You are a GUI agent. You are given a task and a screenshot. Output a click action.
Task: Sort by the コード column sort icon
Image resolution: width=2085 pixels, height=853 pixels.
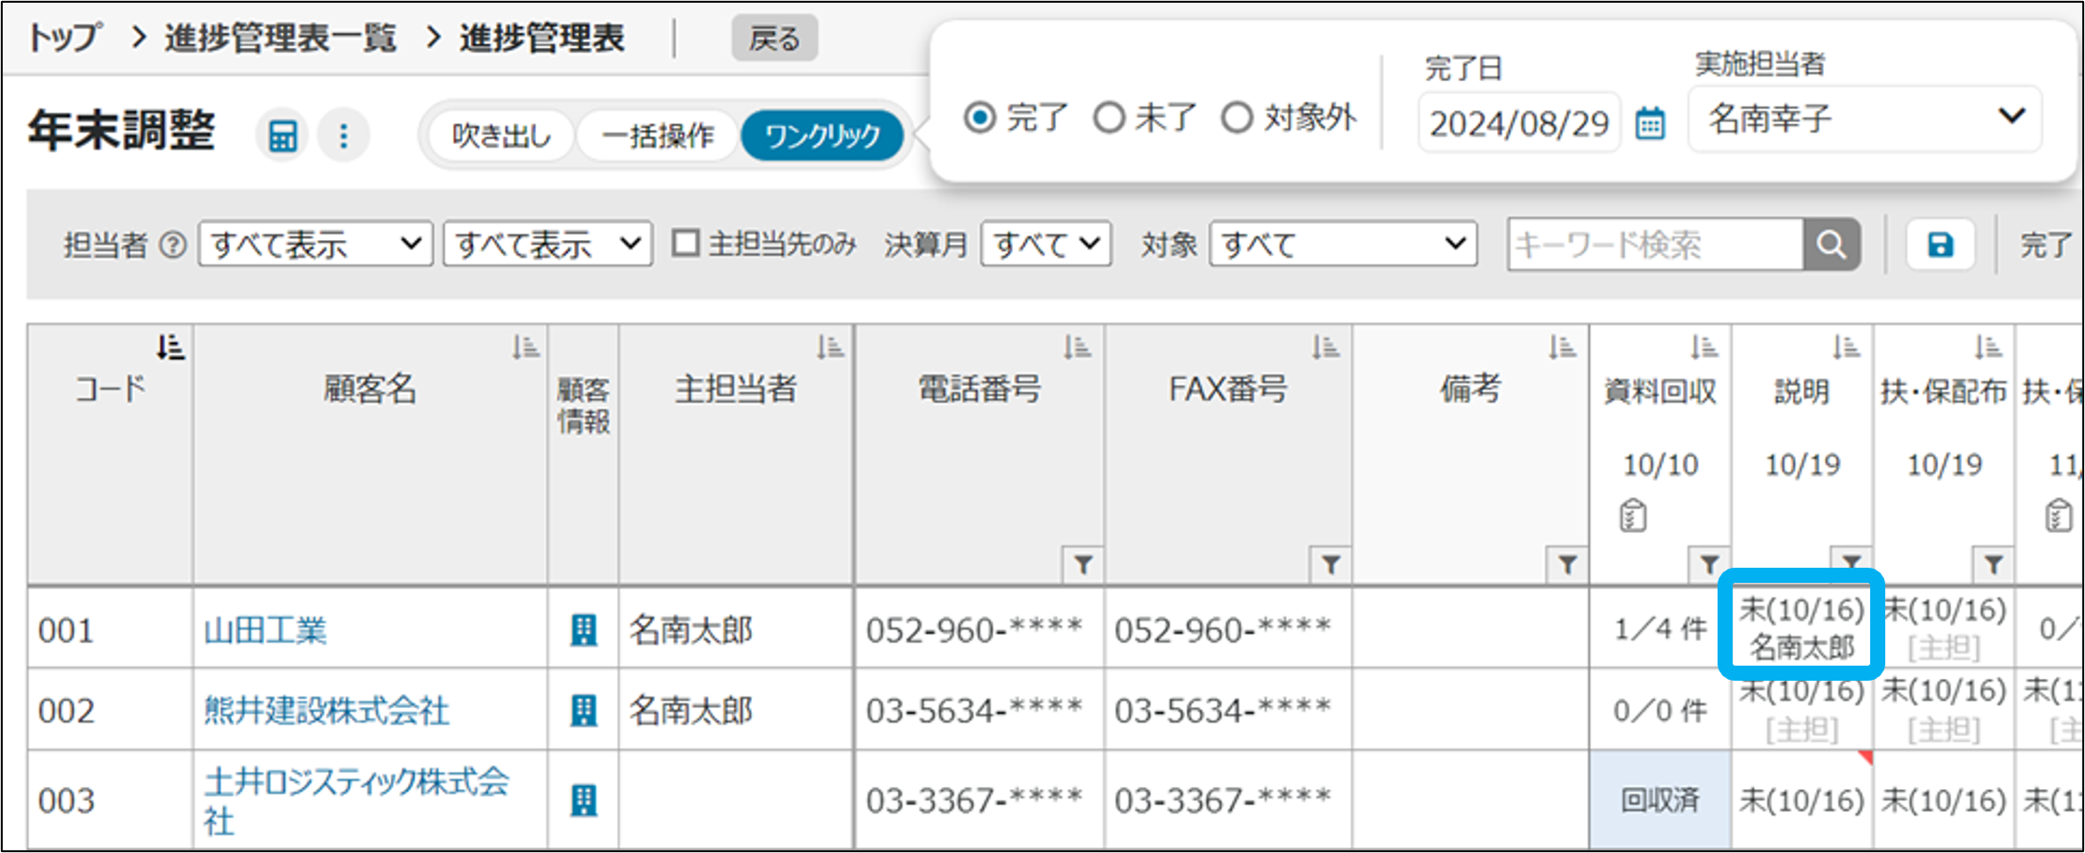click(171, 347)
